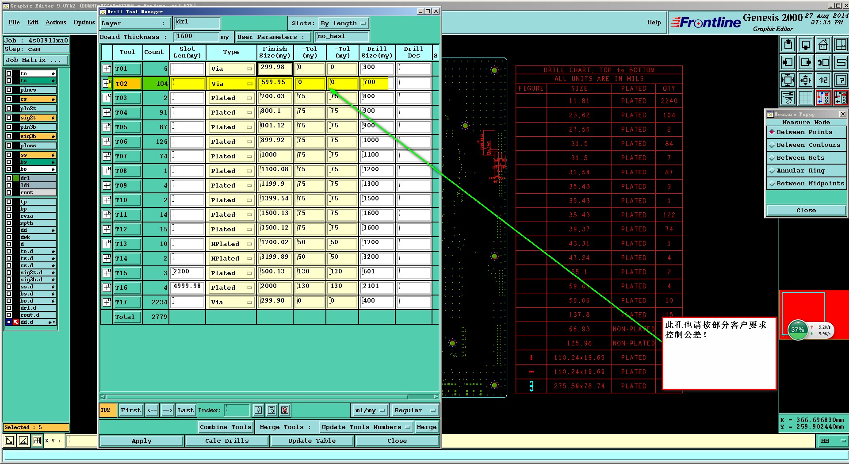Click the plus icon on tool T17 row
Screen dimensions: 849x464
click(107, 302)
